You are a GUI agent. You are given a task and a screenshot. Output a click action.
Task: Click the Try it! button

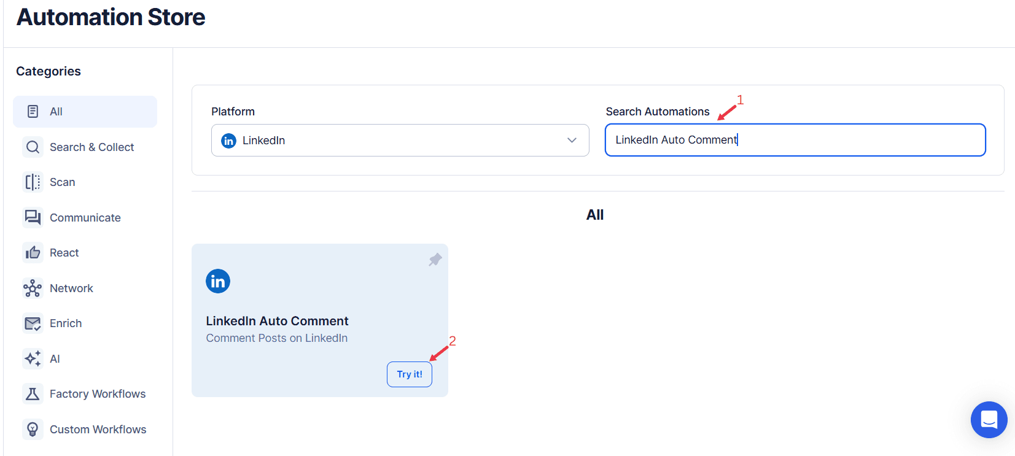[x=409, y=374]
